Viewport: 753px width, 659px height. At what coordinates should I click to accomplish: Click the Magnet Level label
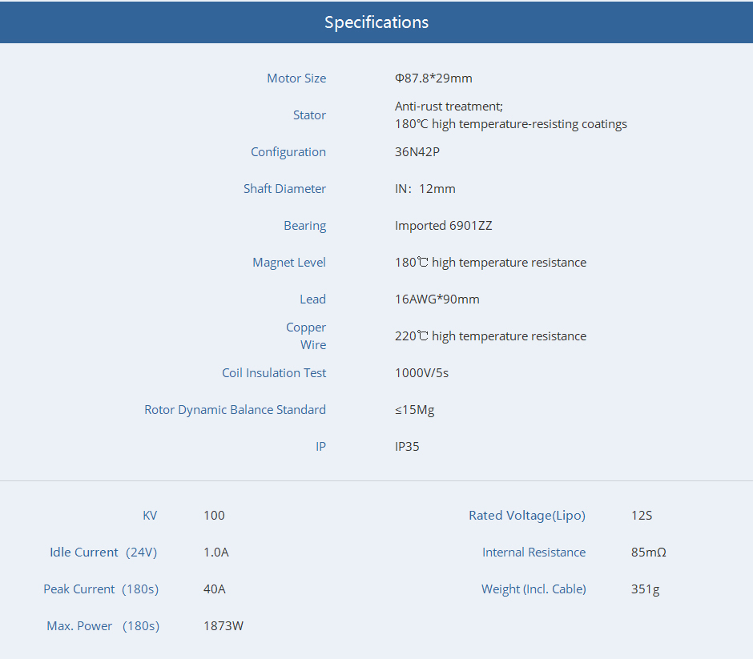pyautogui.click(x=289, y=263)
